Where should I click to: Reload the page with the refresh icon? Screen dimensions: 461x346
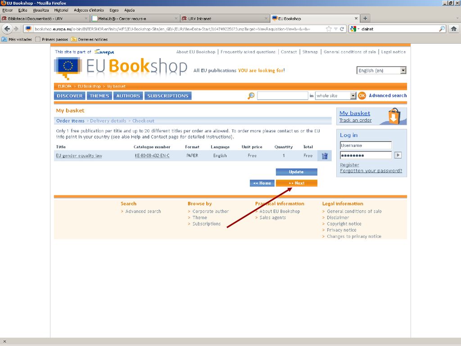tap(342, 29)
